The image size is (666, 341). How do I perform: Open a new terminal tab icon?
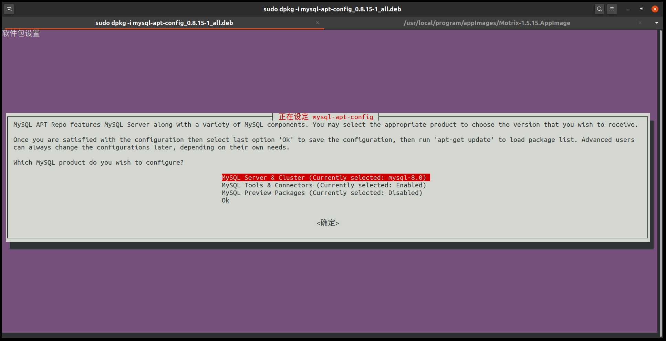click(x=9, y=9)
